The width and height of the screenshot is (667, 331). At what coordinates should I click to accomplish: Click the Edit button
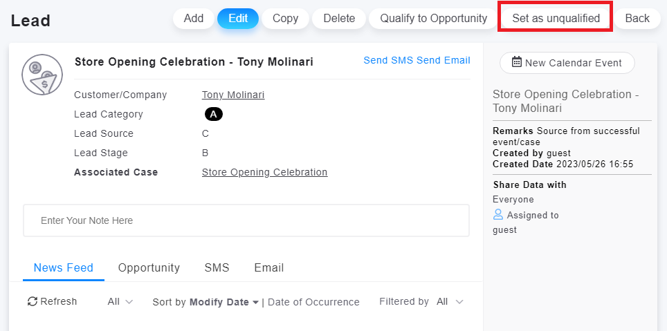tap(238, 19)
